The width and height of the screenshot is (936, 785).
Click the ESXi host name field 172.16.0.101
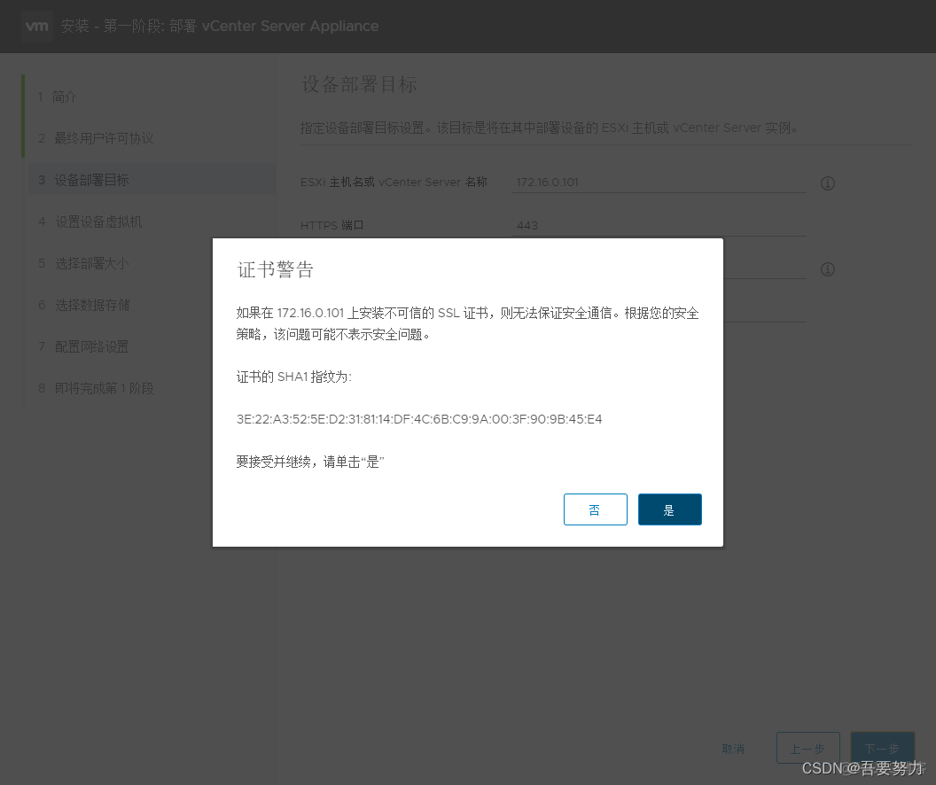coord(659,182)
